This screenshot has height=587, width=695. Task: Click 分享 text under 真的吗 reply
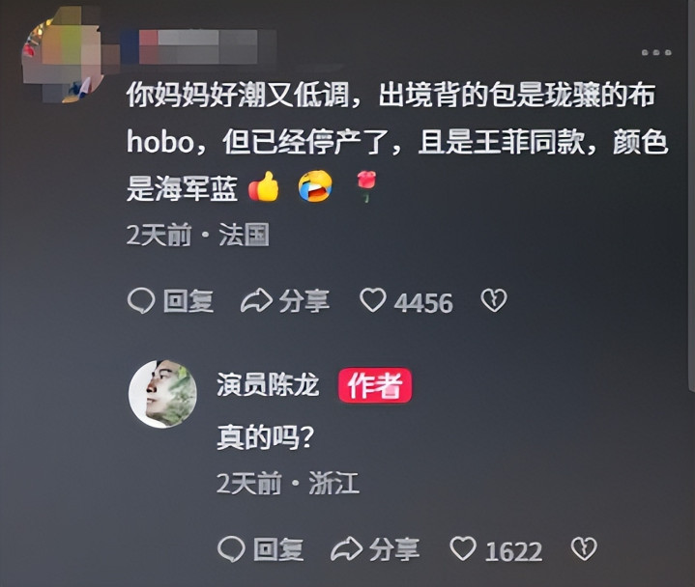tap(394, 549)
